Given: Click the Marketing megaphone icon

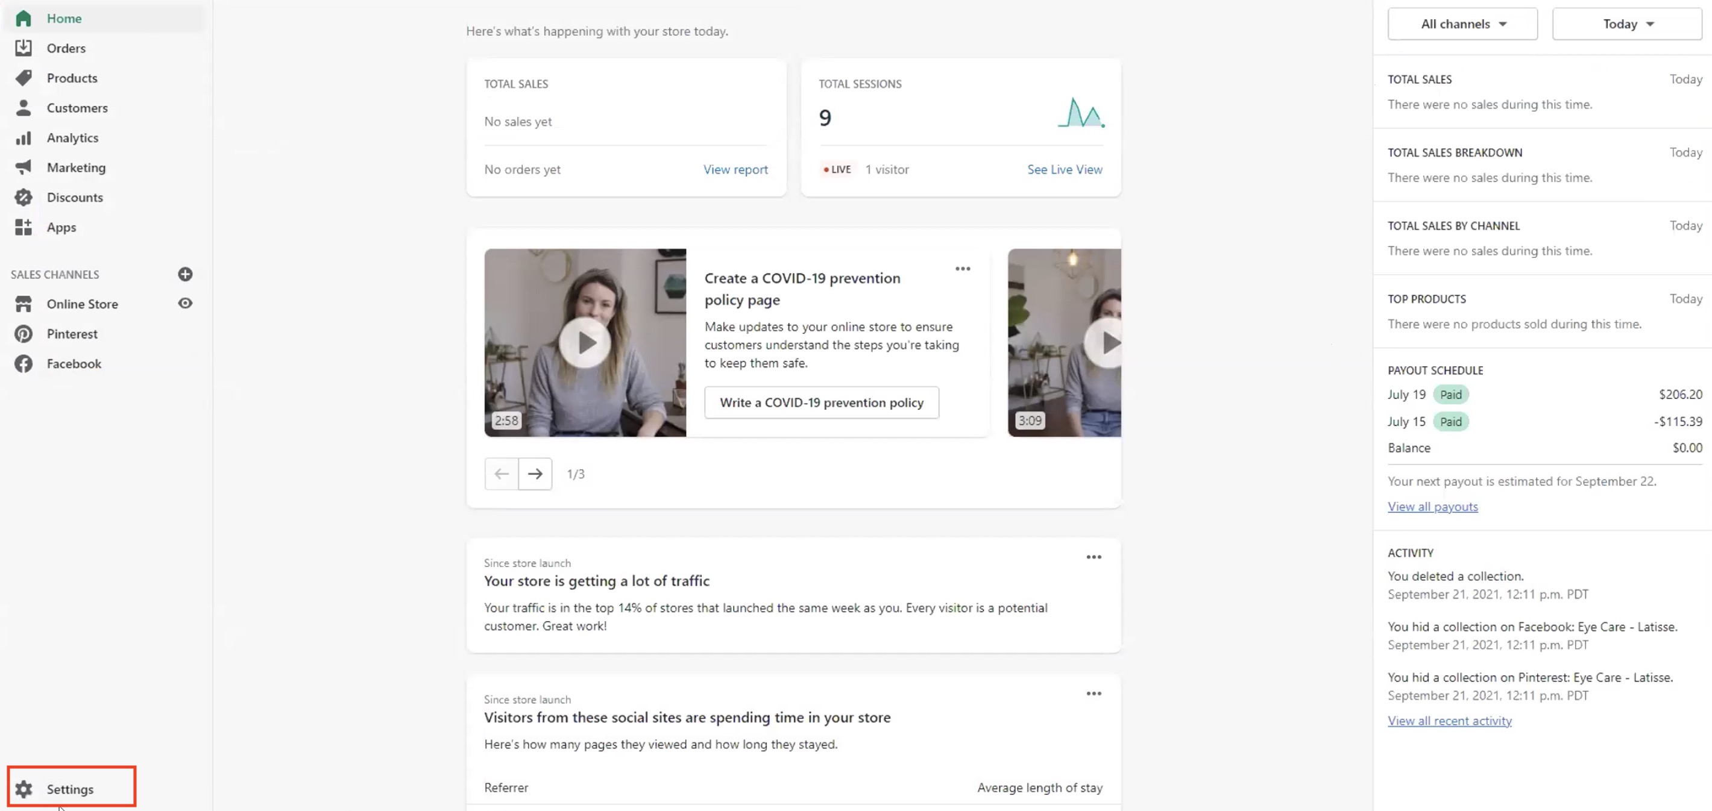Looking at the screenshot, I should click(x=24, y=168).
